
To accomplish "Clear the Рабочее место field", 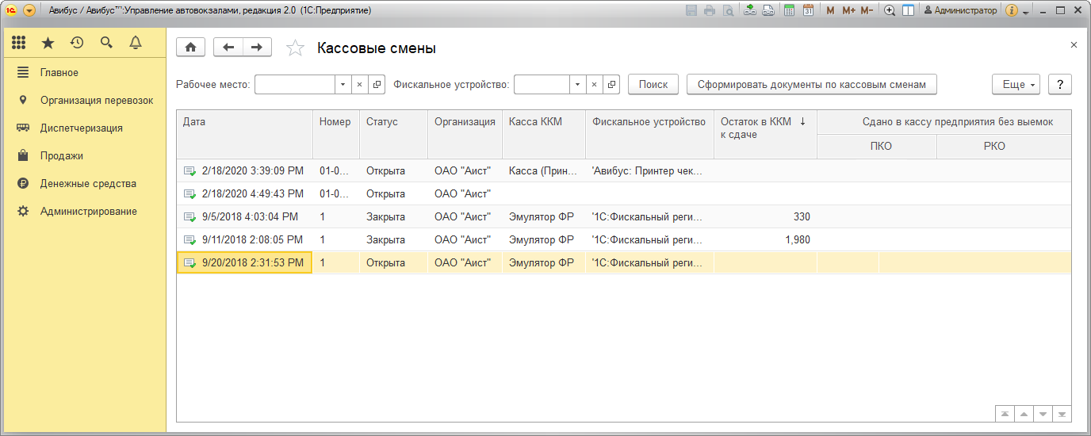I will [359, 84].
